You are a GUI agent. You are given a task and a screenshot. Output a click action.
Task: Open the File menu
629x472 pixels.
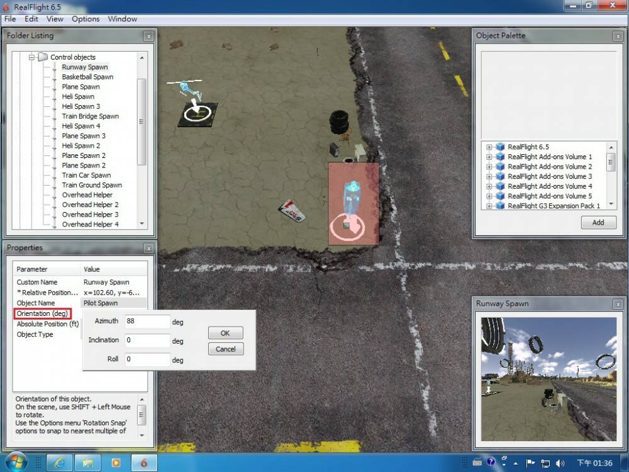click(x=10, y=19)
